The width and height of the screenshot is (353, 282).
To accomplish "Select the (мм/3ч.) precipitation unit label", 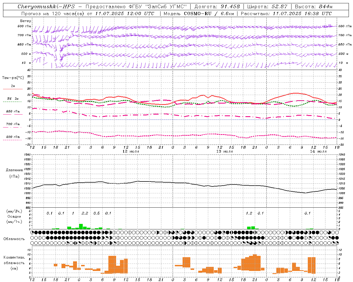I will point(14,211).
